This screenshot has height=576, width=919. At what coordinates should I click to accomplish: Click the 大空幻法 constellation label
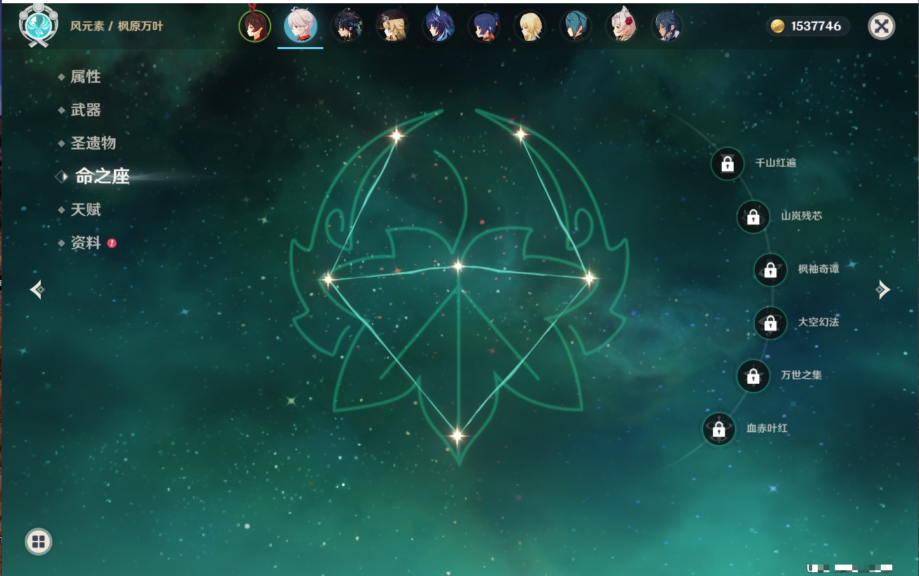click(x=818, y=322)
